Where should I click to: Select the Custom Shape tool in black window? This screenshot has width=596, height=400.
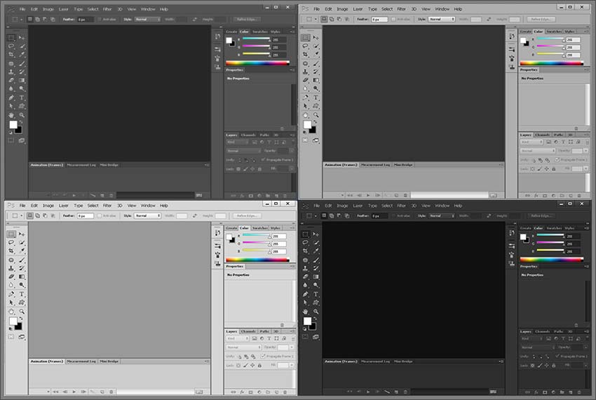pos(316,302)
